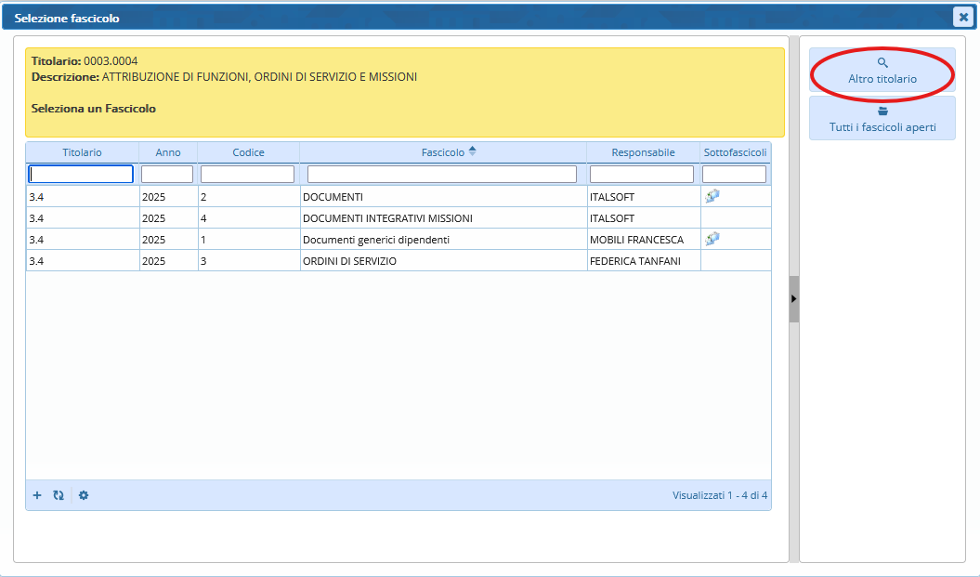Open grid settings gear icon

84,495
